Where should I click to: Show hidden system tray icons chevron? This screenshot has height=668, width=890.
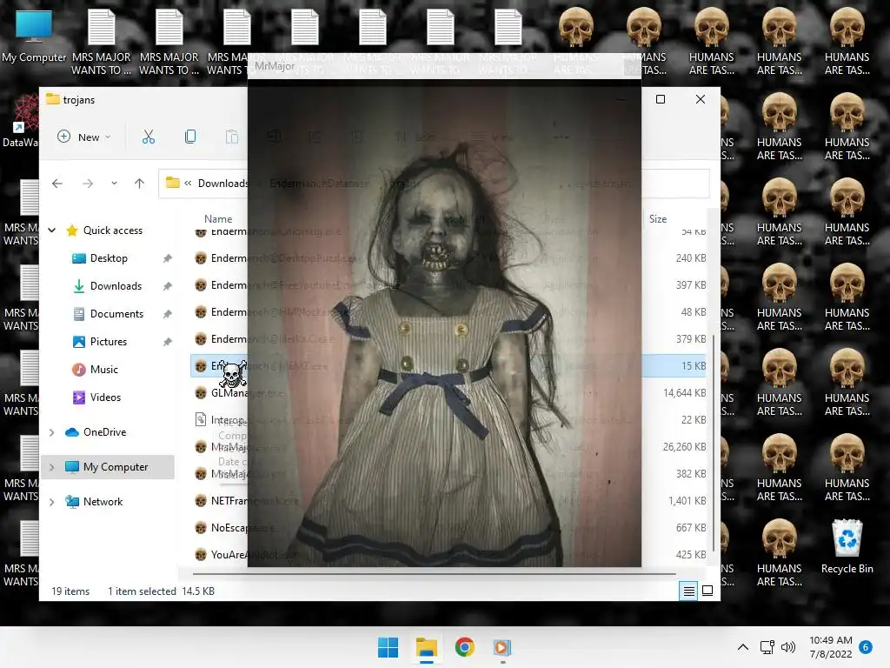(742, 647)
